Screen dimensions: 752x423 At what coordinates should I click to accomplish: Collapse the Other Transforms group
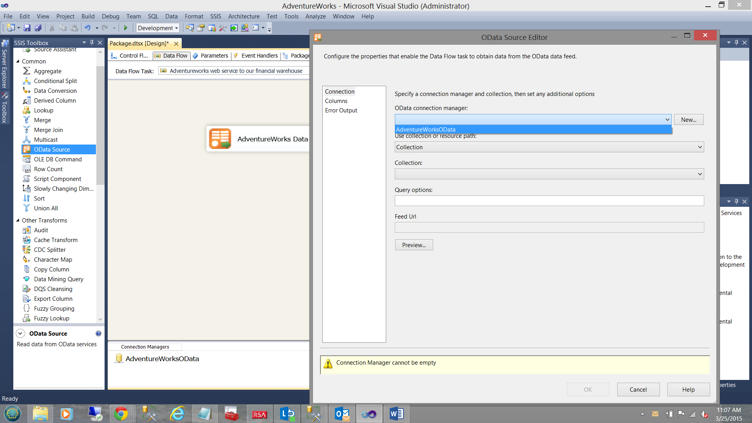(x=18, y=220)
